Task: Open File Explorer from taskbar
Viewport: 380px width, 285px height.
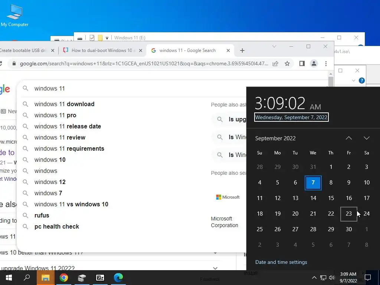Action: coord(45,278)
